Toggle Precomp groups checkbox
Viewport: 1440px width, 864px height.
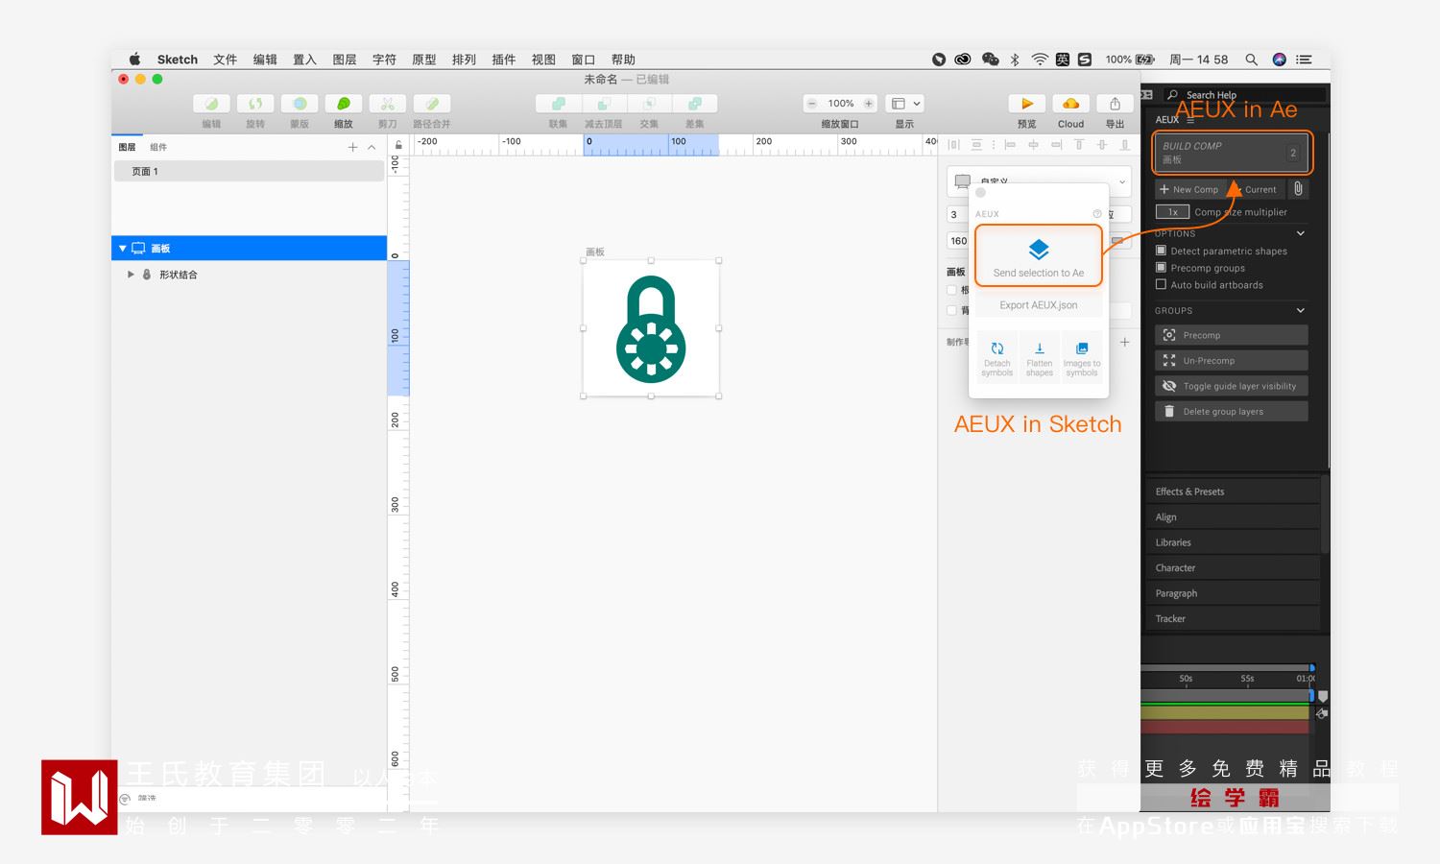click(x=1161, y=268)
